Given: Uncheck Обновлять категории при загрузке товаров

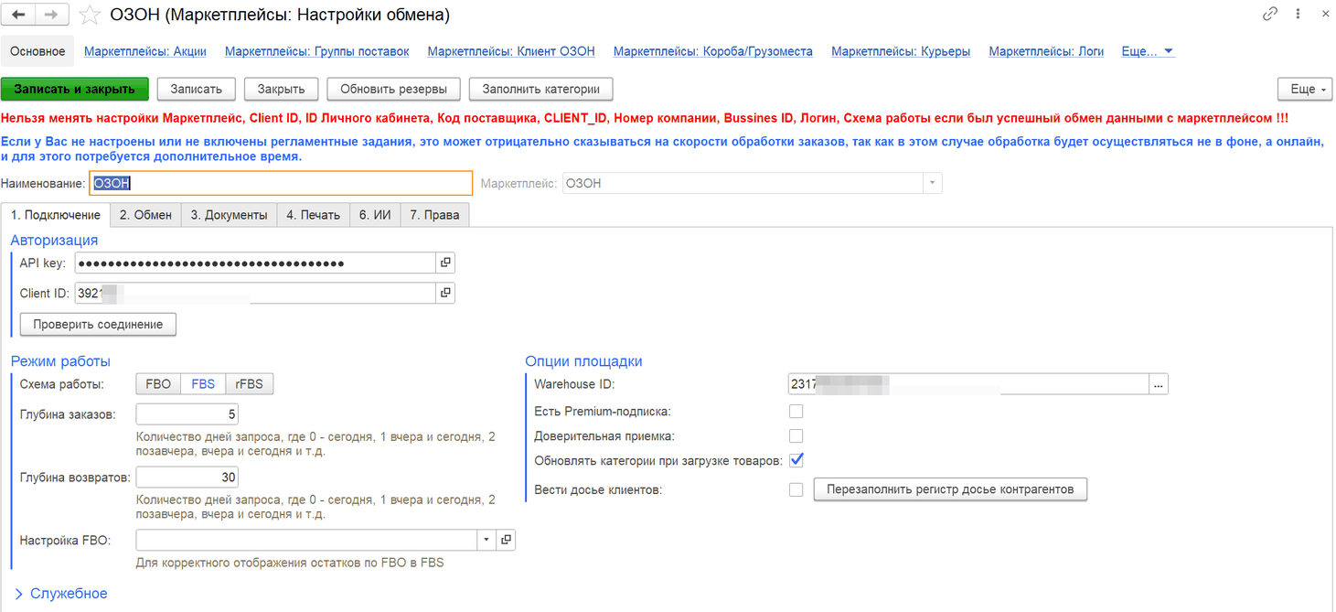Looking at the screenshot, I should 796,460.
